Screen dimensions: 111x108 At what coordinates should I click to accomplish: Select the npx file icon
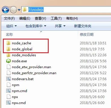[8, 97]
